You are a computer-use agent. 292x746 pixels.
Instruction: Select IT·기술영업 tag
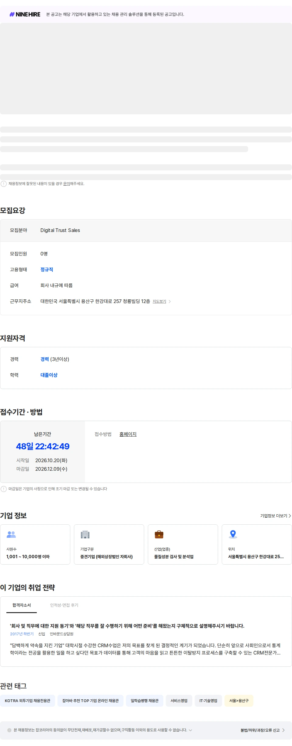click(x=208, y=701)
